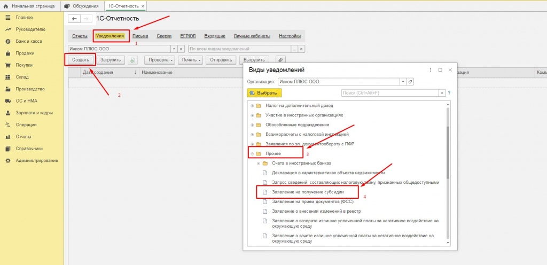Click the search field in dialog
This screenshot has width=547, height=265.
390,93
